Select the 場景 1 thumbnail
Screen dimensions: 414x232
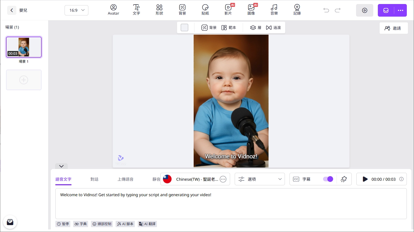(x=24, y=47)
